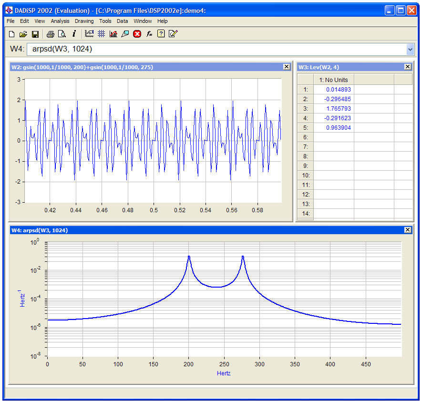Close the W2 gsin window

(287, 67)
